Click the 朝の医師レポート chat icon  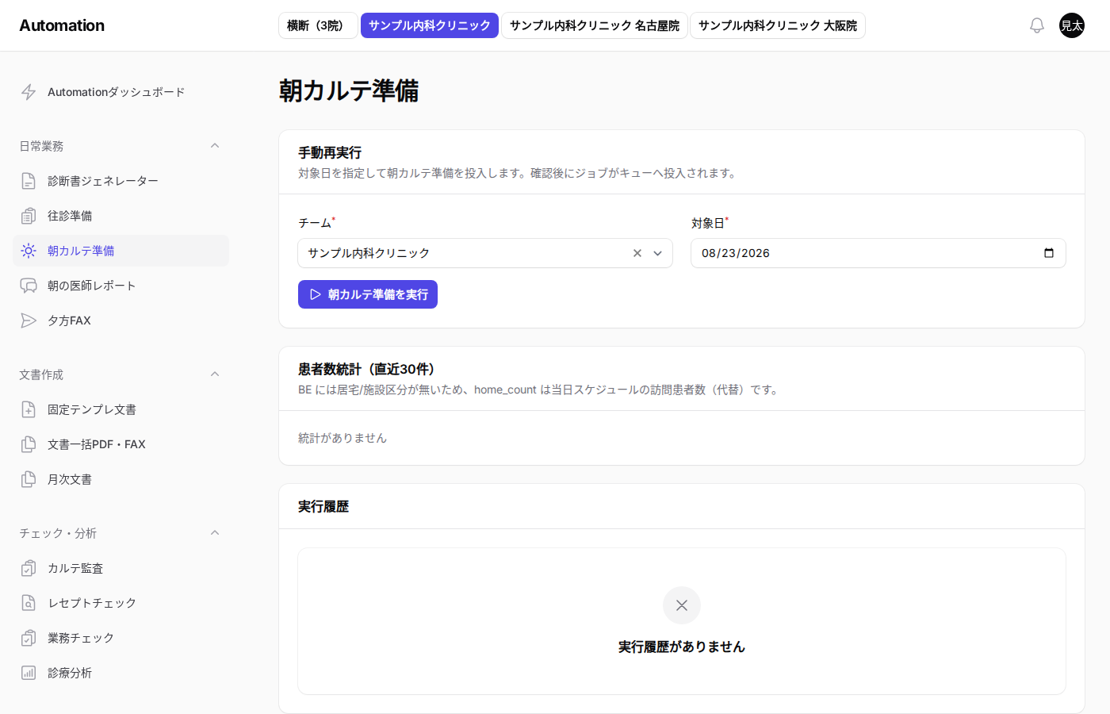pos(29,286)
